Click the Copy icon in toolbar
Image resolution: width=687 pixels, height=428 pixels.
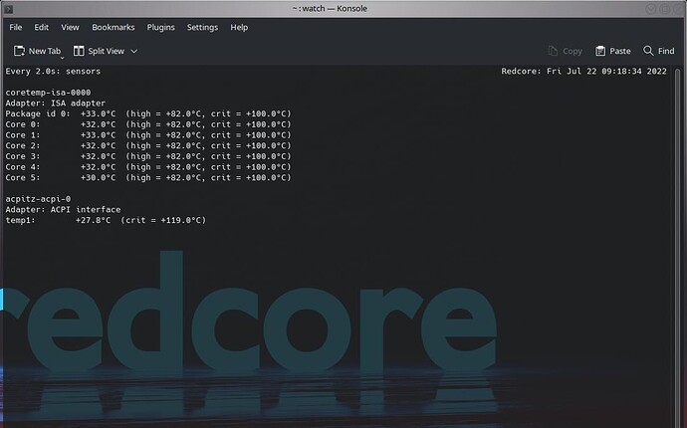[x=553, y=51]
